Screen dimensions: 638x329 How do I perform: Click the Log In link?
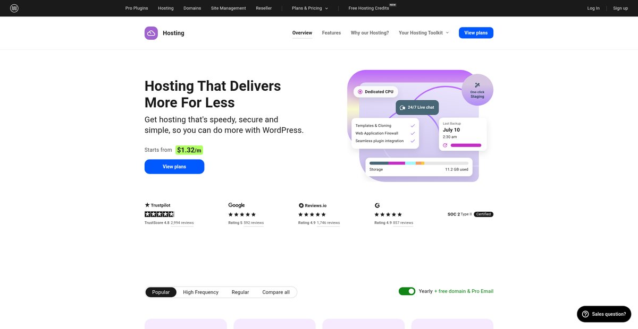click(x=593, y=8)
